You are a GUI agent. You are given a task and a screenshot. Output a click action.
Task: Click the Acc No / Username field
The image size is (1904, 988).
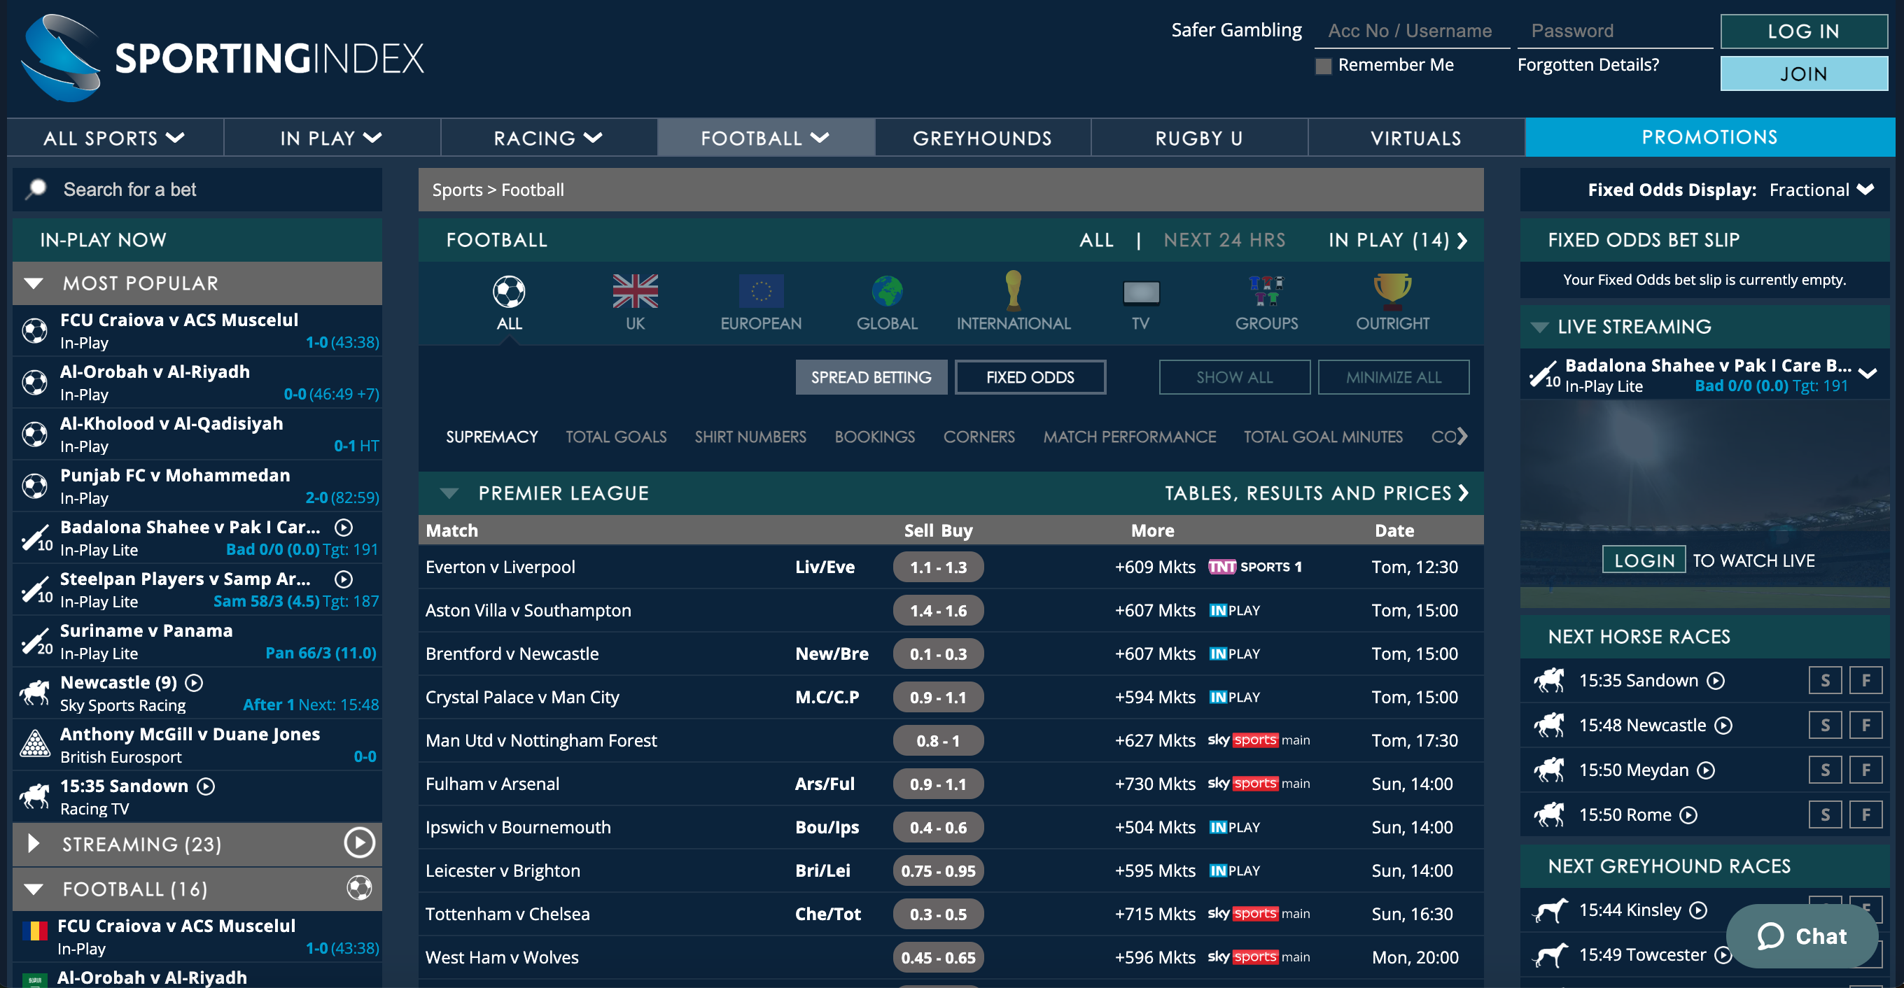point(1413,31)
